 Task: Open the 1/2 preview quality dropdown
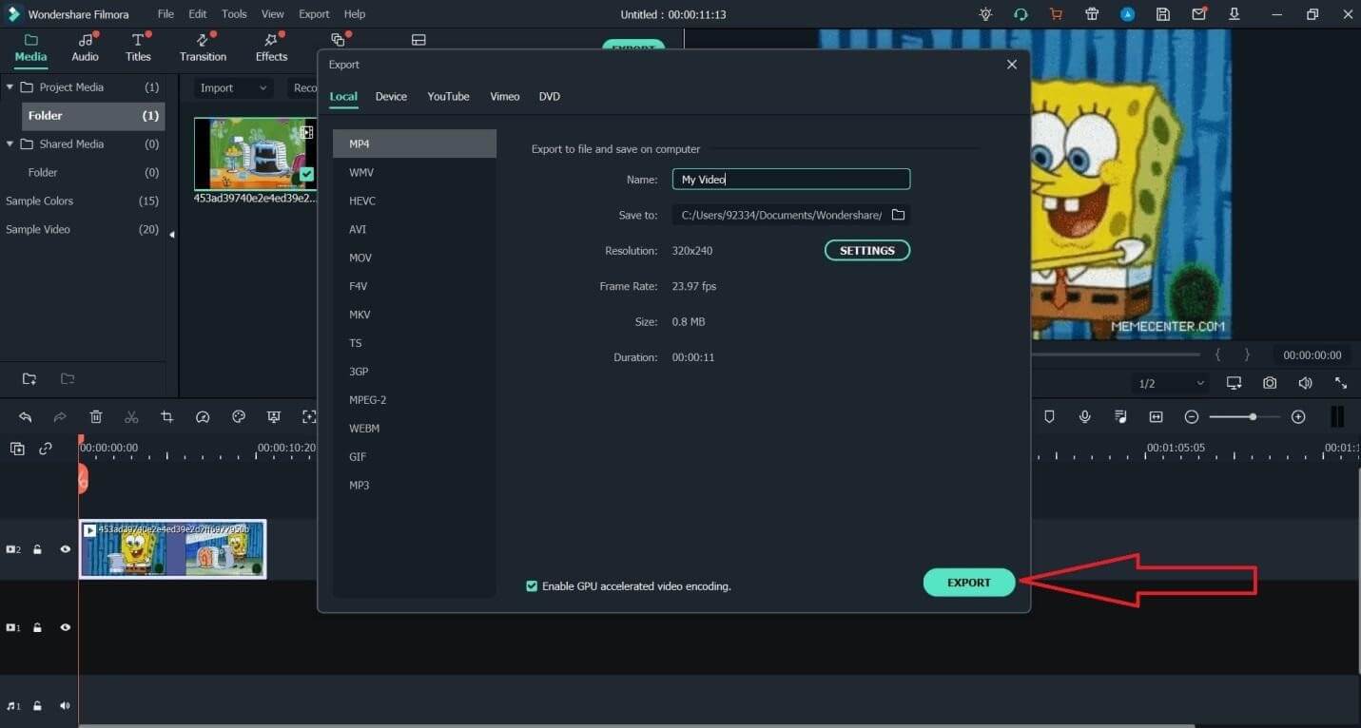coord(1172,384)
